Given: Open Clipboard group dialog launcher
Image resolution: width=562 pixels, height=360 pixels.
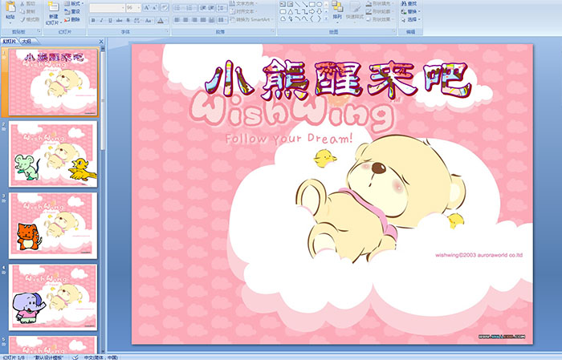Looking at the screenshot, I should point(39,31).
